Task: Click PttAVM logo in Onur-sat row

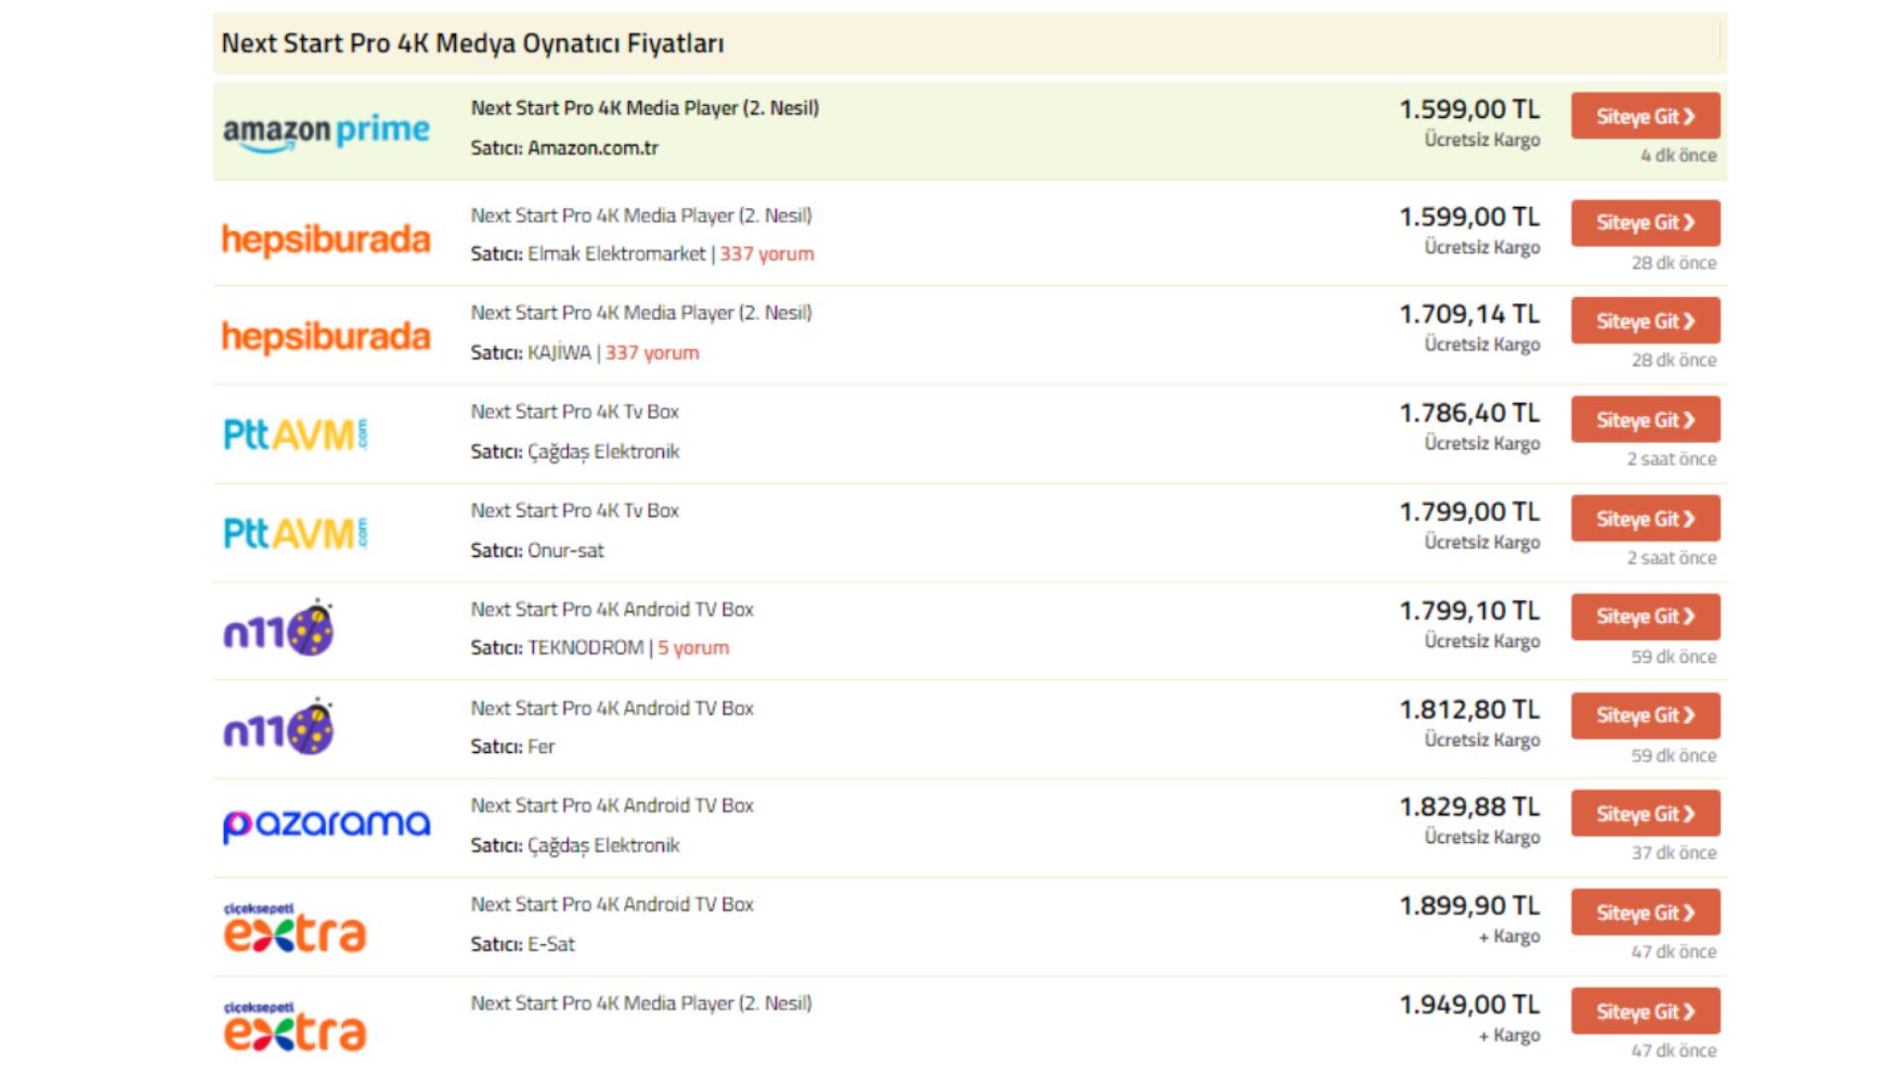Action: click(x=295, y=533)
